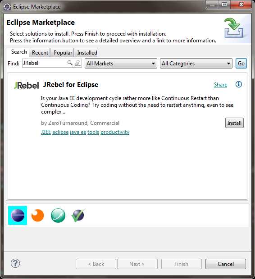Click the Finish button

click(182, 264)
